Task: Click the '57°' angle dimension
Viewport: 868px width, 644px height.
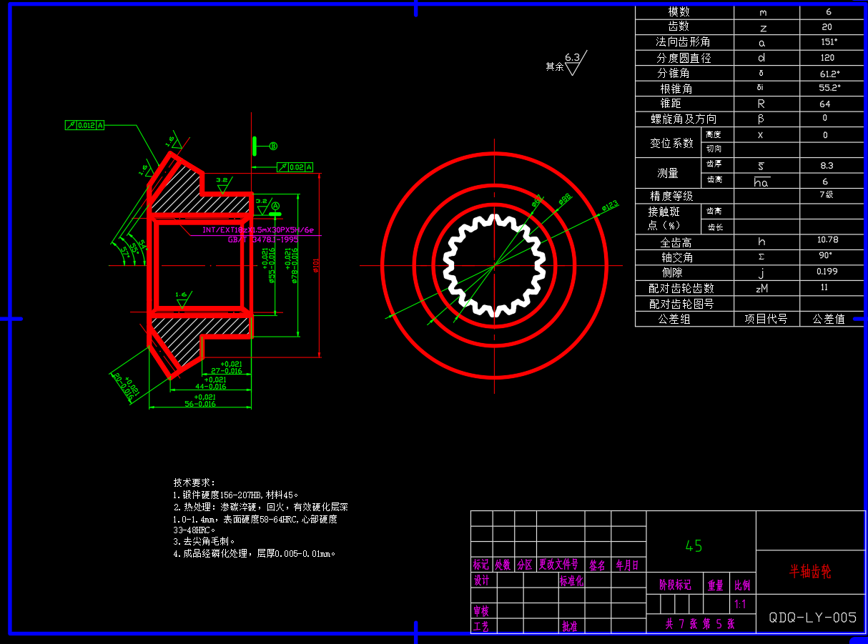Action: [x=124, y=252]
